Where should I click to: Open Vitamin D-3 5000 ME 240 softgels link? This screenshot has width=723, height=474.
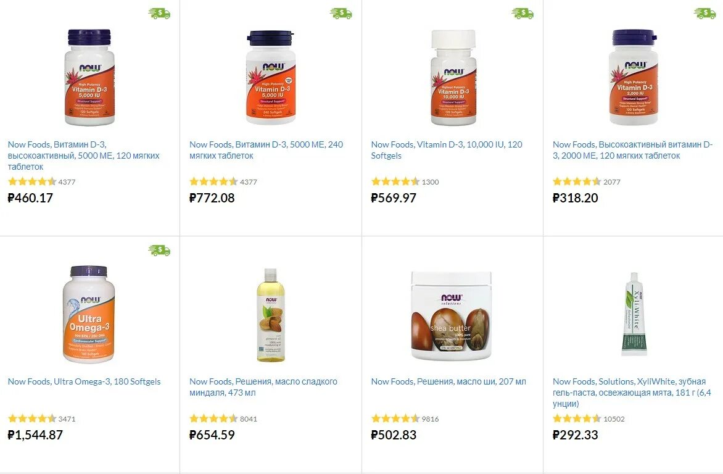[x=266, y=150]
